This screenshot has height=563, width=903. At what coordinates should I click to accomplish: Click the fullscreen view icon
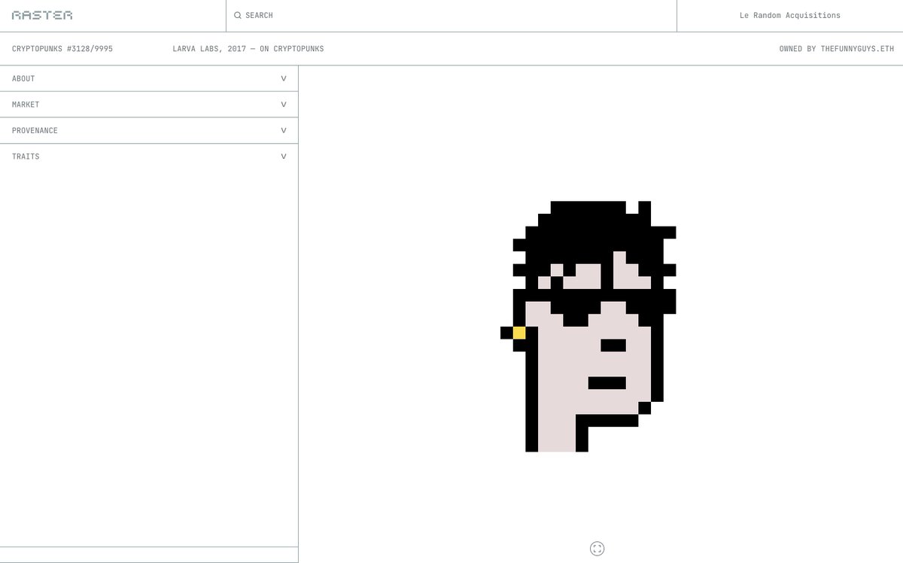point(597,549)
